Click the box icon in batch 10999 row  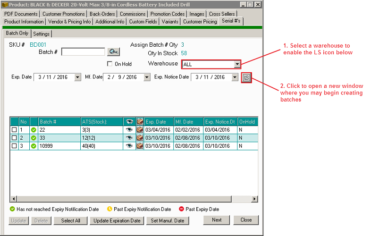click(x=140, y=146)
